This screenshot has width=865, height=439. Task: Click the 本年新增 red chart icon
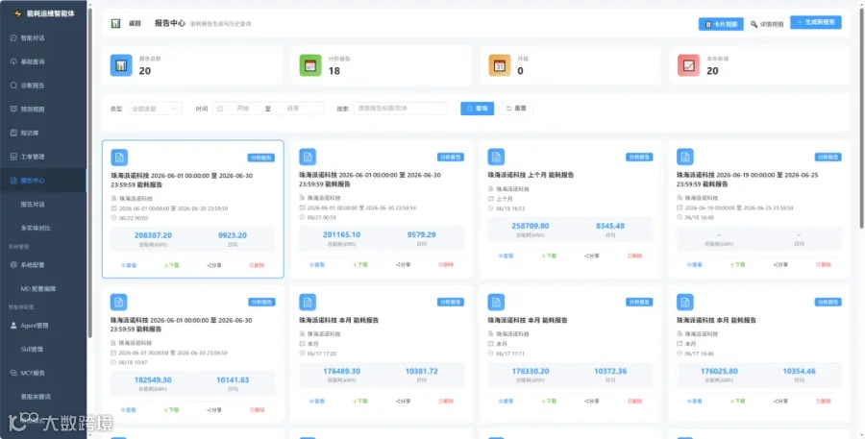689,65
